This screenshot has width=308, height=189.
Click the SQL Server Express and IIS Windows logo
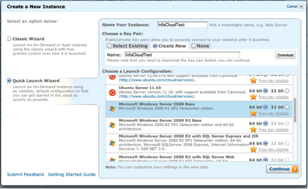112,143
